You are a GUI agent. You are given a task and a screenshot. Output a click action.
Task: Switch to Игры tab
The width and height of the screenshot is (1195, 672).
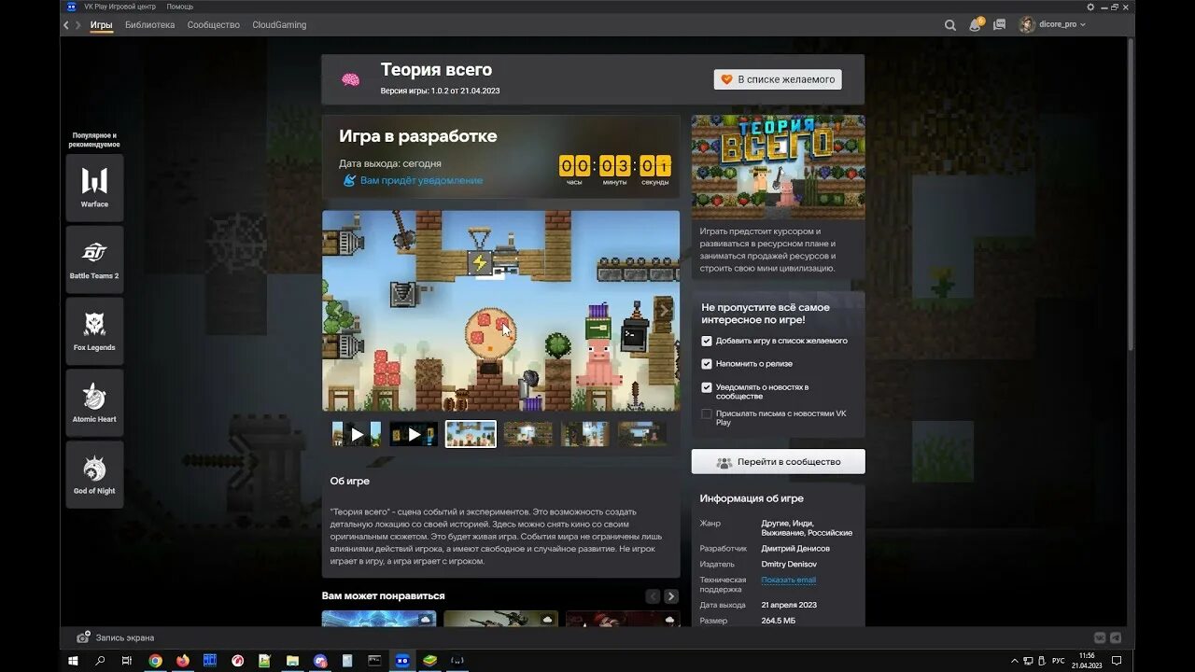pyautogui.click(x=102, y=25)
